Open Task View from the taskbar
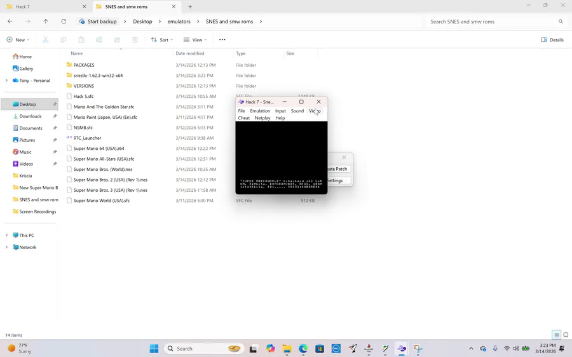 [253, 349]
